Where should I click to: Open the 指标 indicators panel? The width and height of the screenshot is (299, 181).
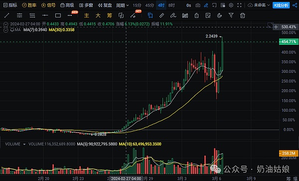[10, 5]
